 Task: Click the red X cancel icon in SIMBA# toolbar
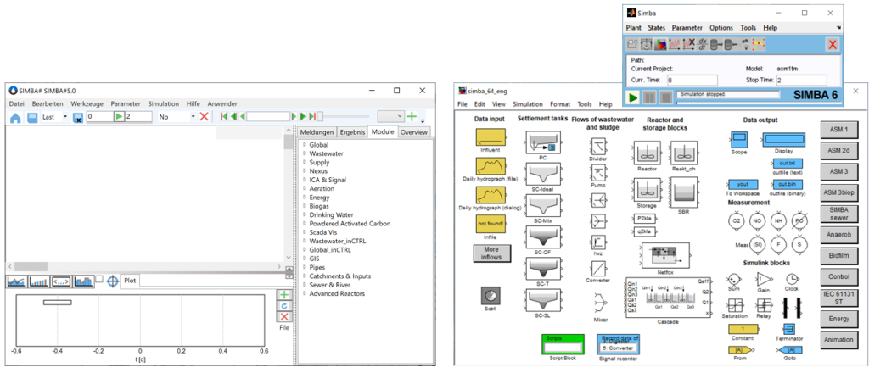(204, 116)
